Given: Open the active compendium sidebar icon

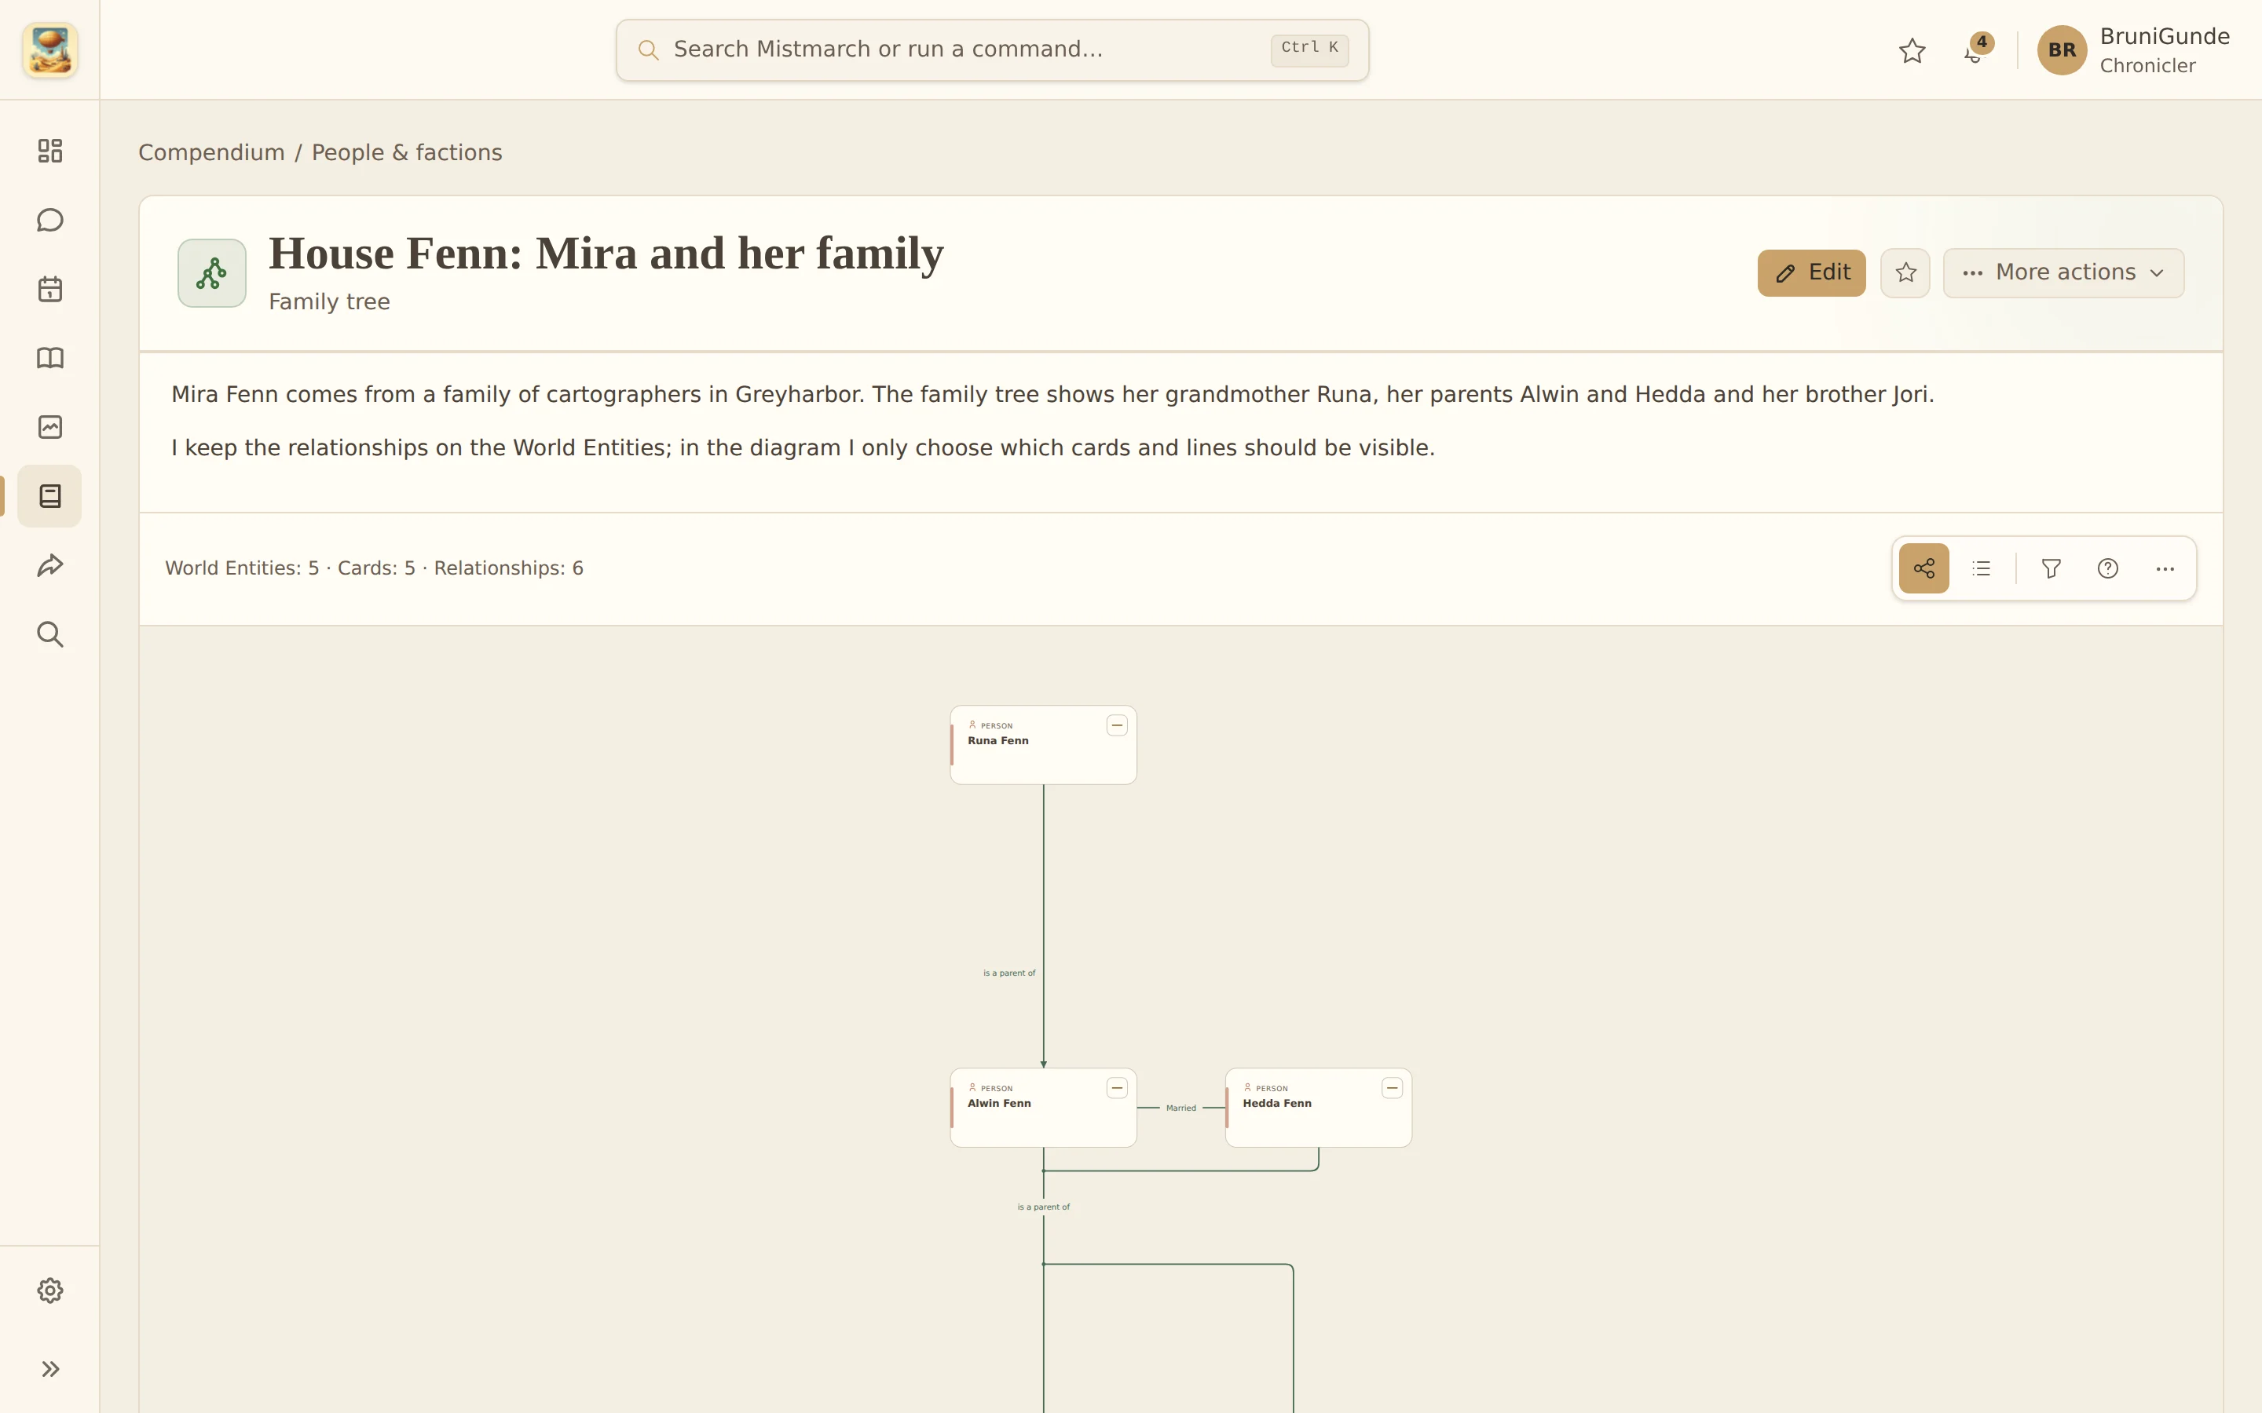Looking at the screenshot, I should [49, 496].
